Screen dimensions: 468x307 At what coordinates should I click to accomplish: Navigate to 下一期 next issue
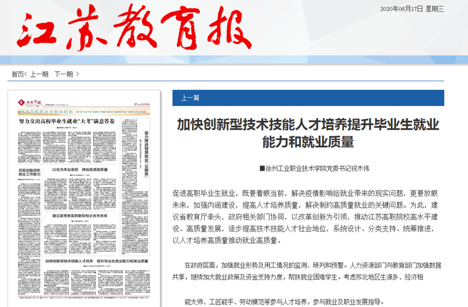[x=64, y=74]
